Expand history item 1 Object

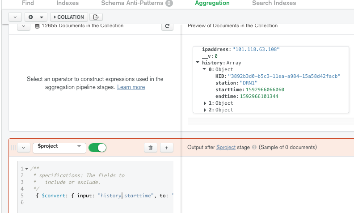[205, 103]
